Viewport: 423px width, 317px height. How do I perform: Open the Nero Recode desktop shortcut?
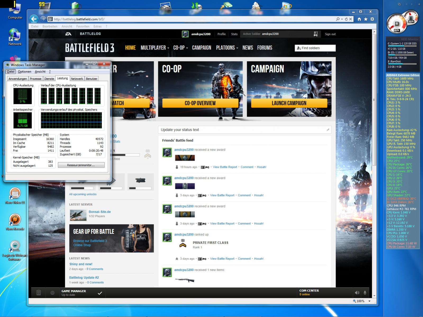click(15, 222)
